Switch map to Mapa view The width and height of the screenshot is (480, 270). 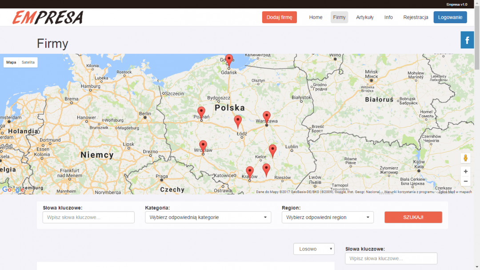click(x=11, y=63)
